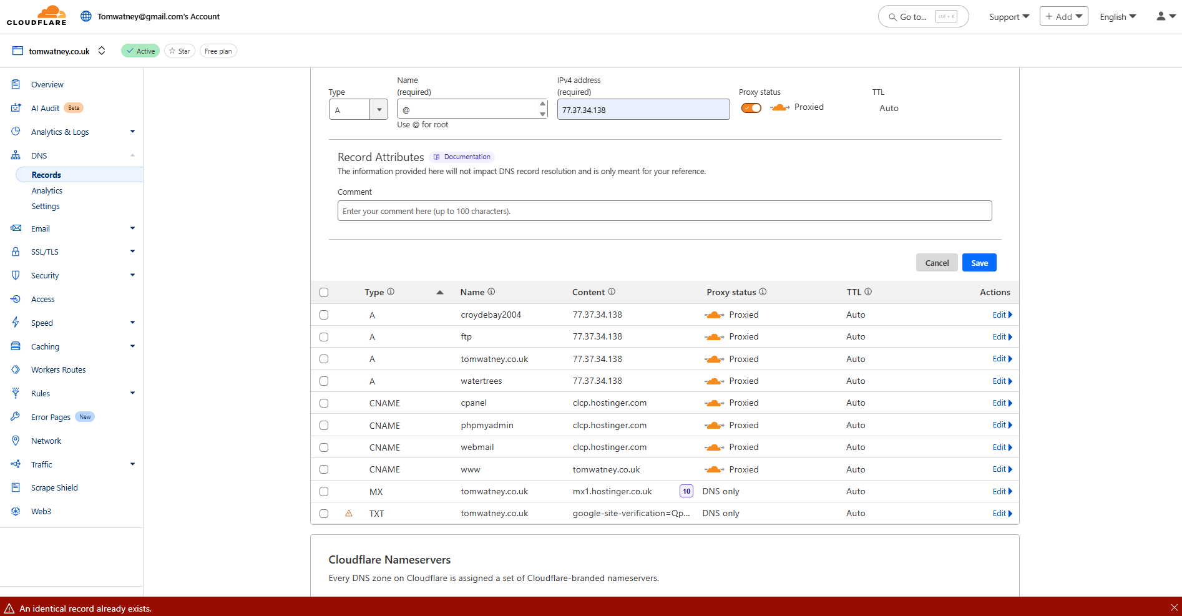The height and width of the screenshot is (616, 1182).
Task: Open the user profile icon menu
Action: pyautogui.click(x=1166, y=16)
